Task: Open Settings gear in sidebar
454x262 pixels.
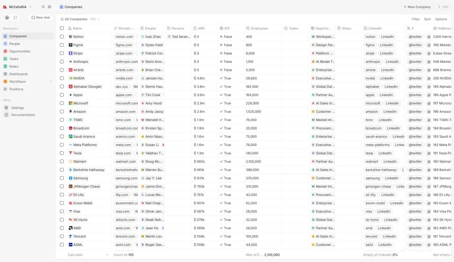Action: [x=6, y=108]
